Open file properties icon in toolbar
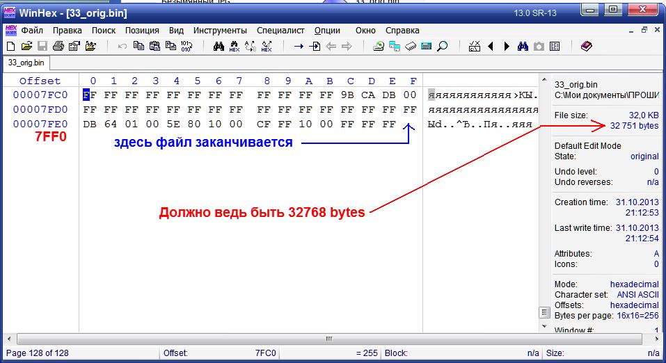Screen dimensions: 666x363 [x=74, y=47]
